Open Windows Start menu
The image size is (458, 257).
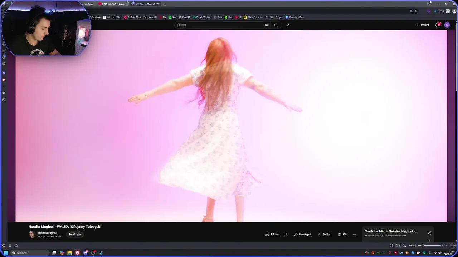point(6,253)
